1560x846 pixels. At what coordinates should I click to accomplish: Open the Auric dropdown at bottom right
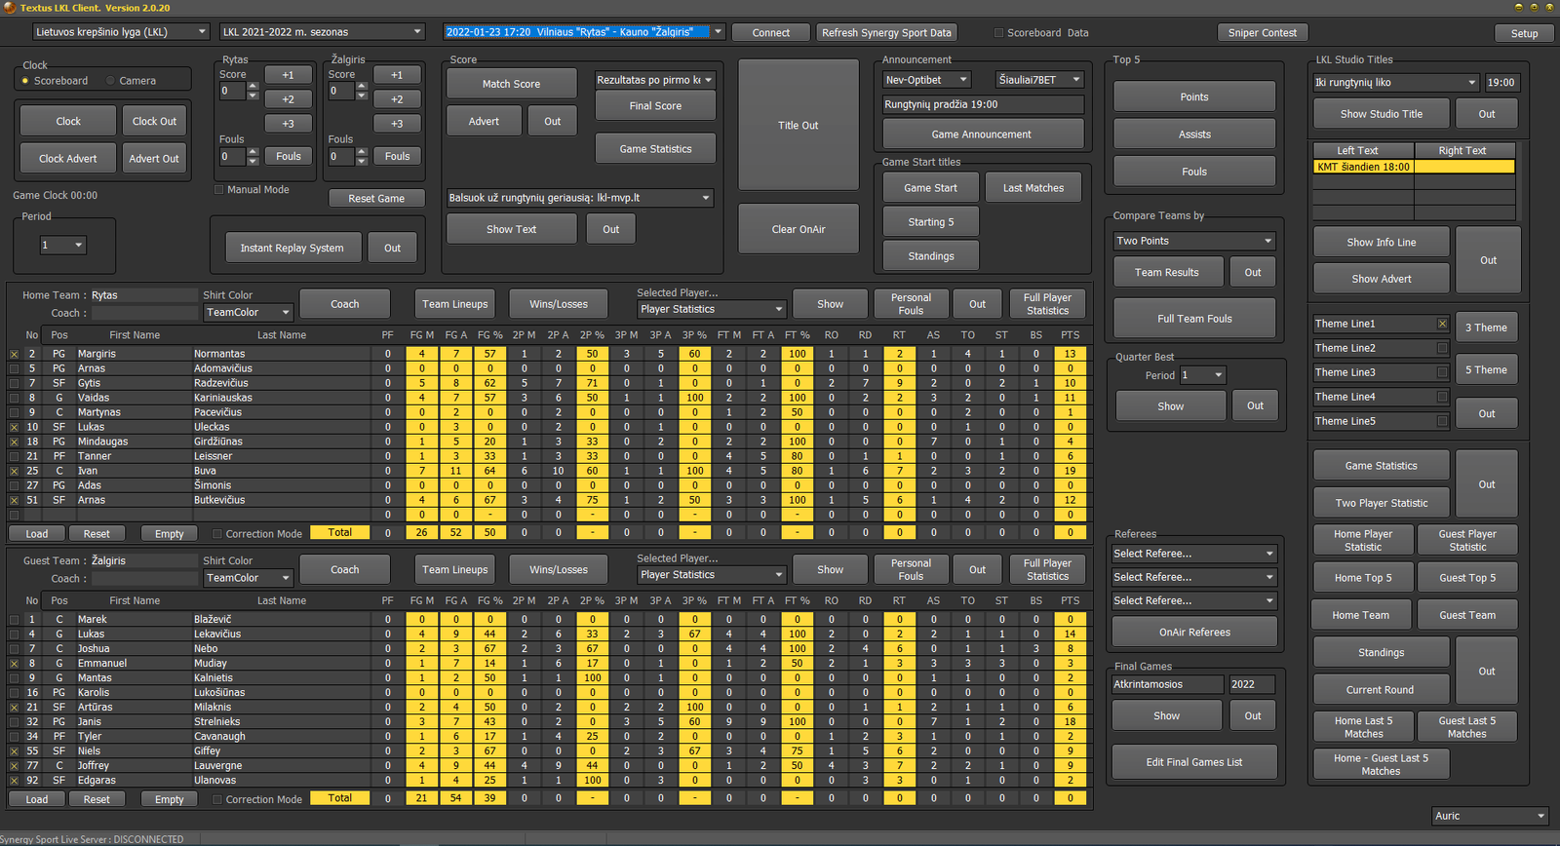1490,816
